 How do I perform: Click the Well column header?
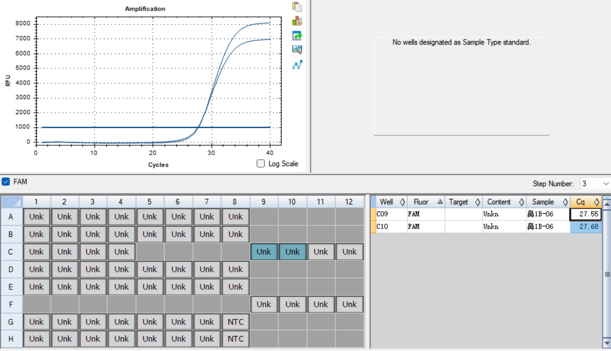(x=391, y=202)
